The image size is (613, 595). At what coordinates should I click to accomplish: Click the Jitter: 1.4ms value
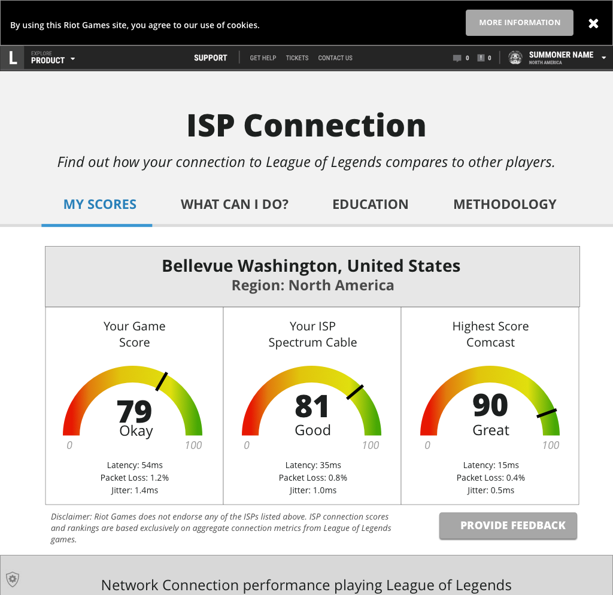[x=135, y=490]
